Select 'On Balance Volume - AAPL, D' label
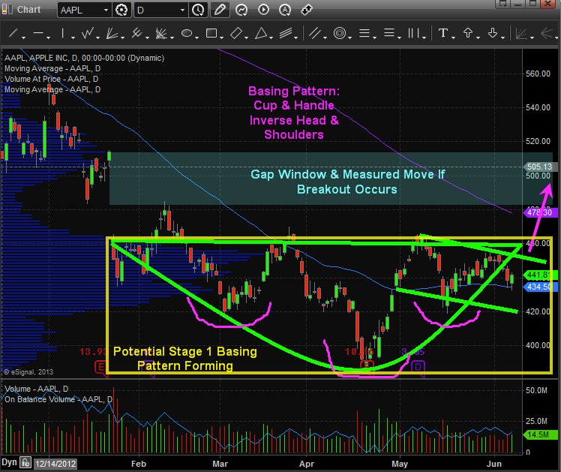 pyautogui.click(x=58, y=399)
